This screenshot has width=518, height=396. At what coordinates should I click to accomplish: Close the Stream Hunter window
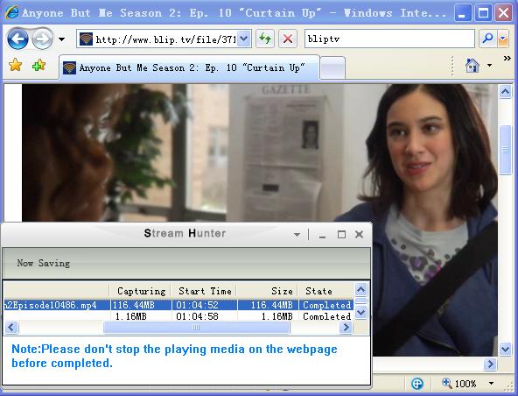coord(359,234)
